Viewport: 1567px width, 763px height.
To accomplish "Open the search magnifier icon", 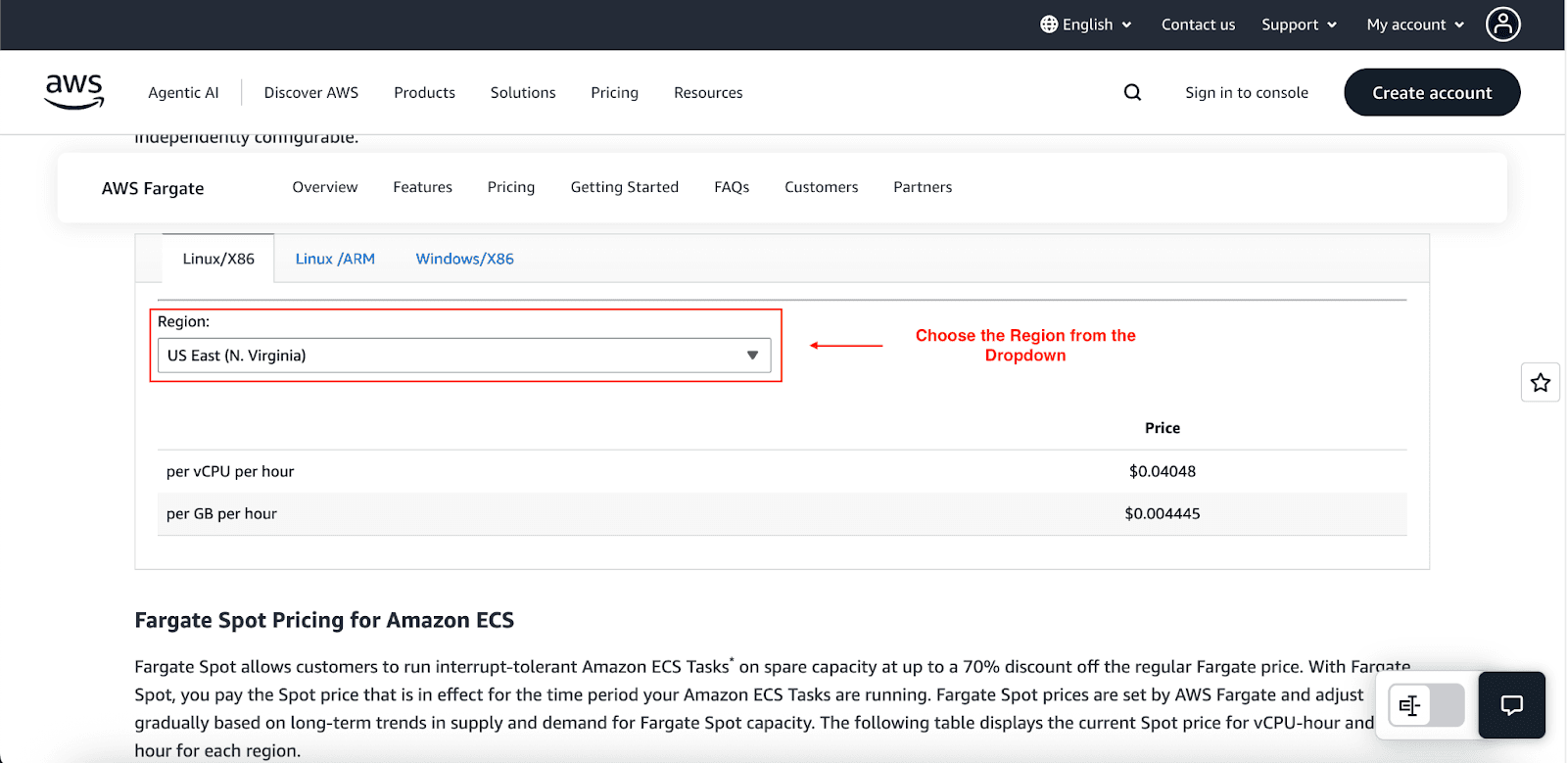I will pyautogui.click(x=1132, y=92).
